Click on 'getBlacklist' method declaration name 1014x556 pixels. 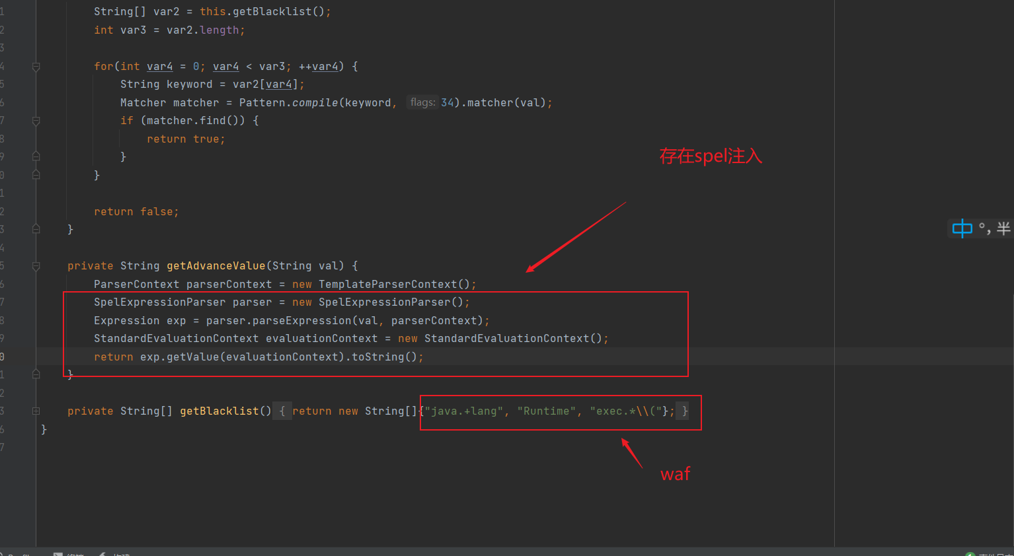219,411
